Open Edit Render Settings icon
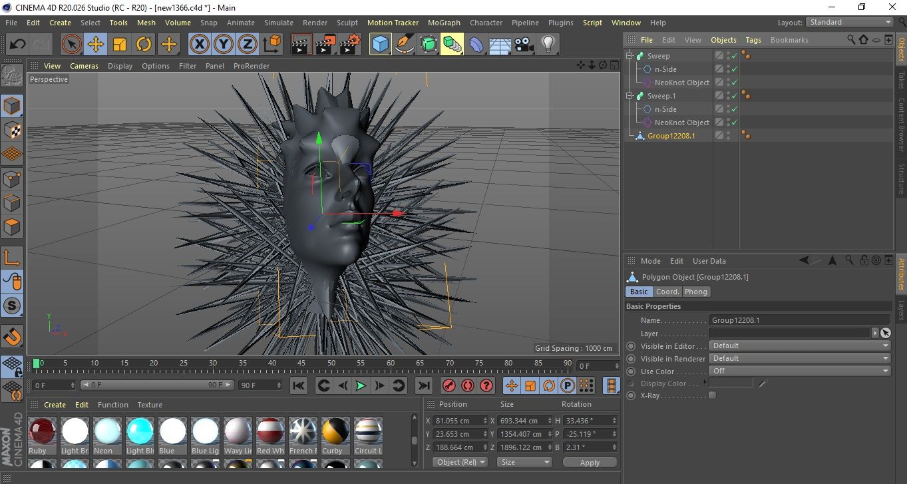 (x=349, y=45)
